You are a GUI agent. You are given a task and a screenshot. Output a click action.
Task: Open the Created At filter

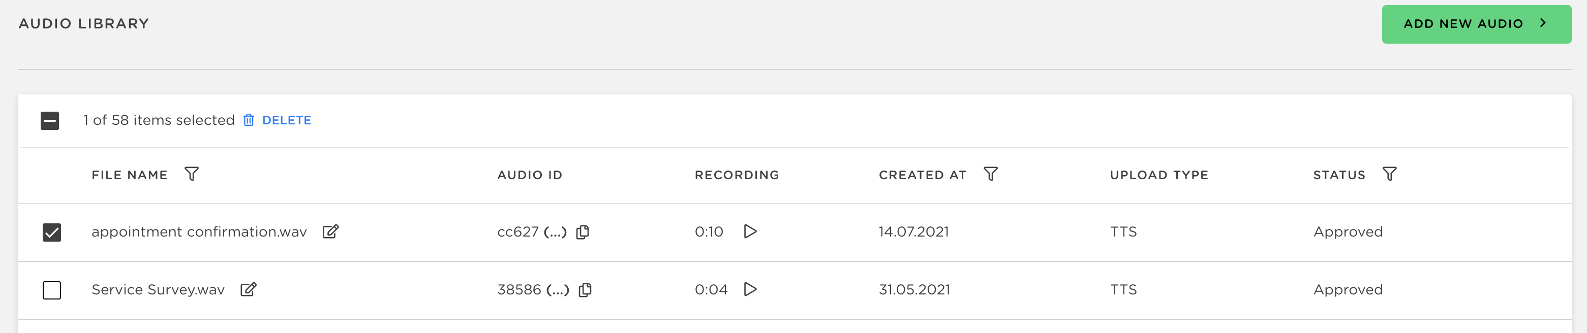tap(990, 174)
